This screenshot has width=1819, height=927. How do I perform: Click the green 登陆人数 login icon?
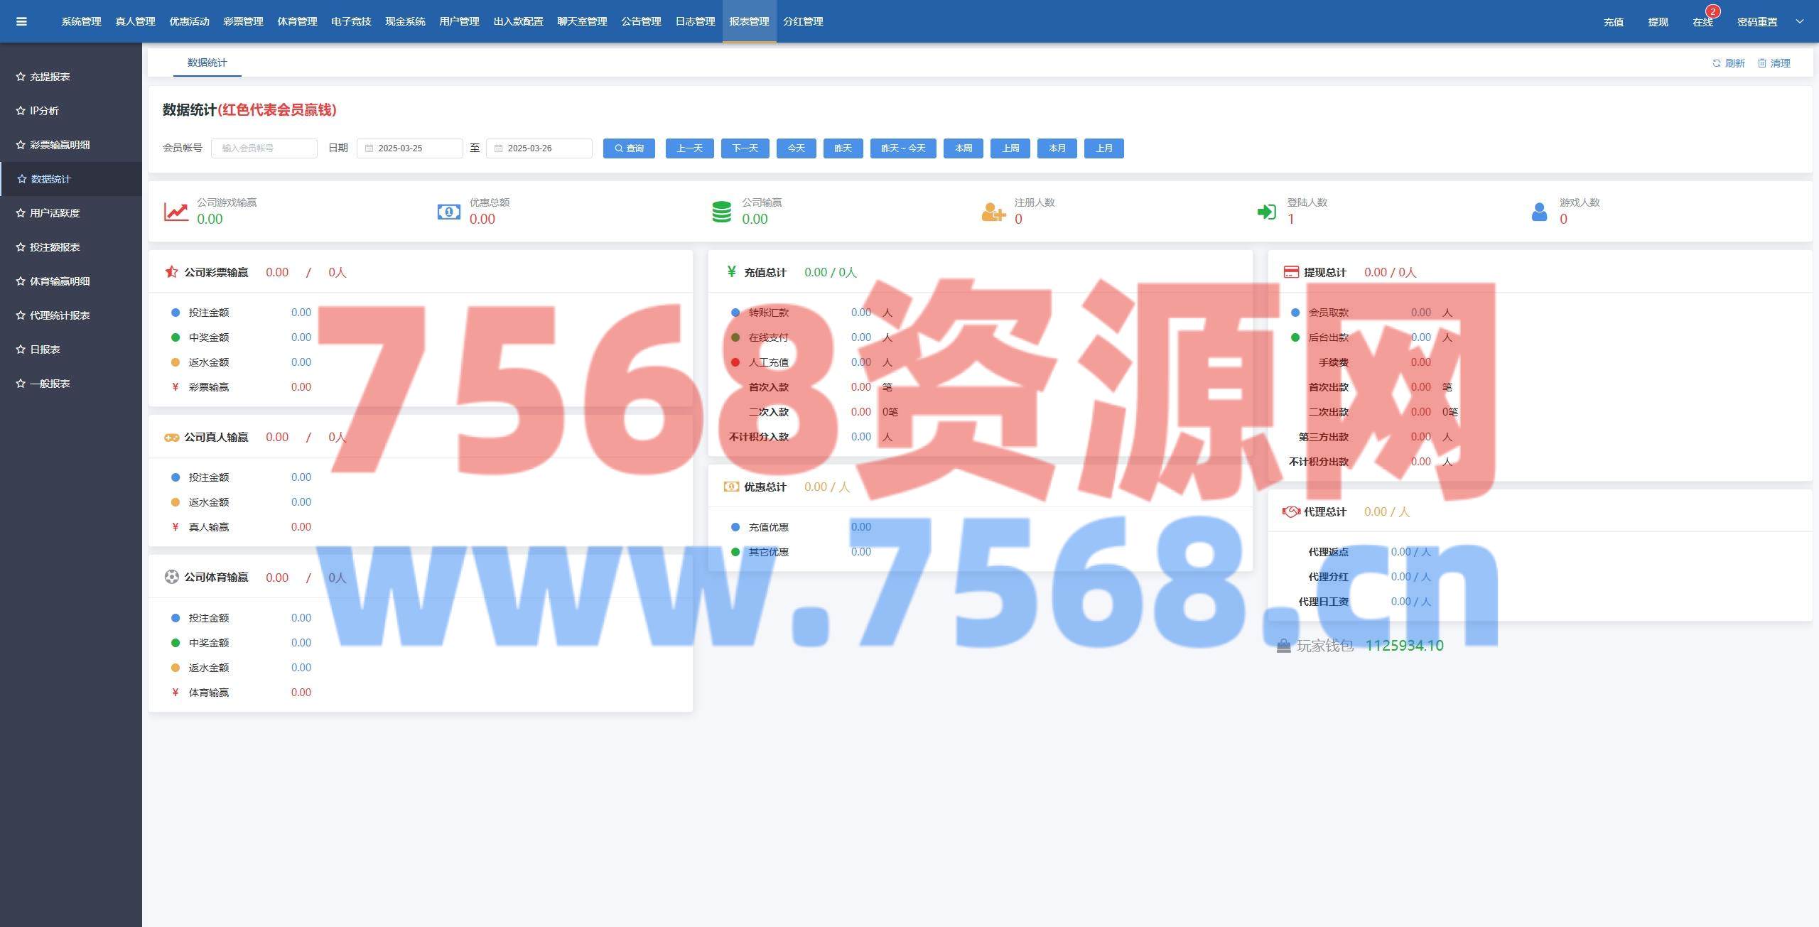pos(1266,212)
